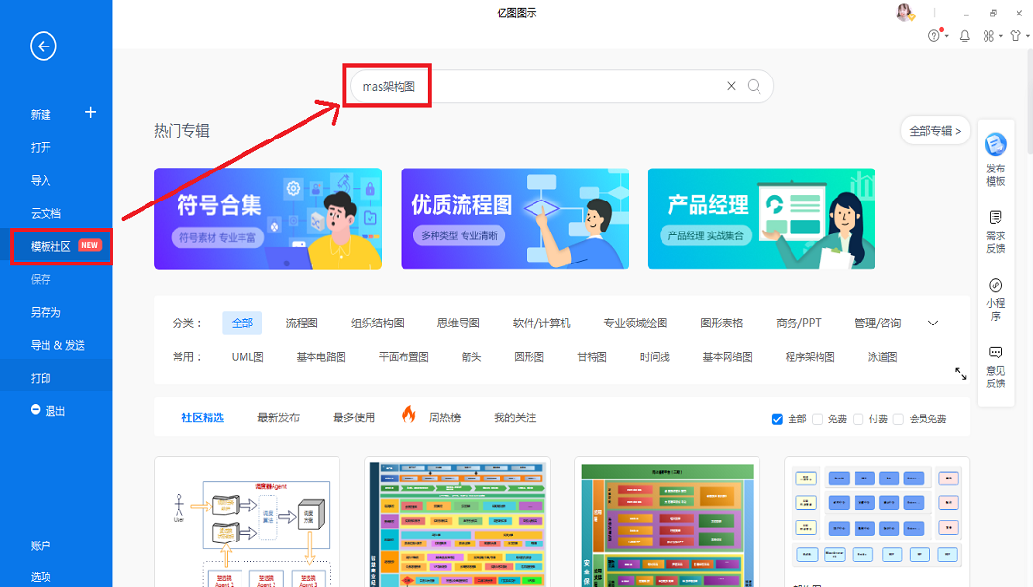Switch to the 一周热榜 tab

(x=439, y=417)
